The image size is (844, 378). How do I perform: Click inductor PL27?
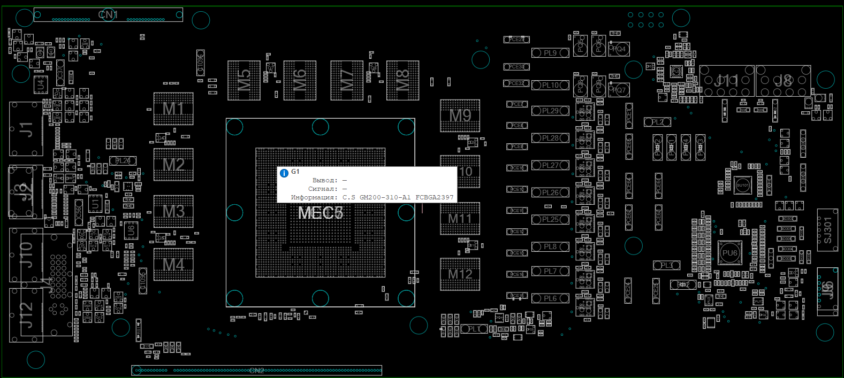(x=550, y=166)
